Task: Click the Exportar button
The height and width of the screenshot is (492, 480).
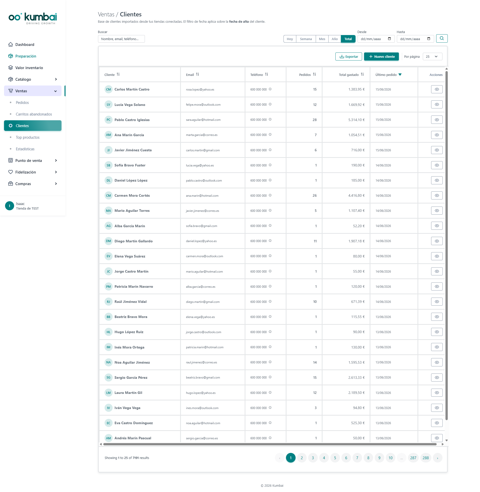Action: pos(349,56)
